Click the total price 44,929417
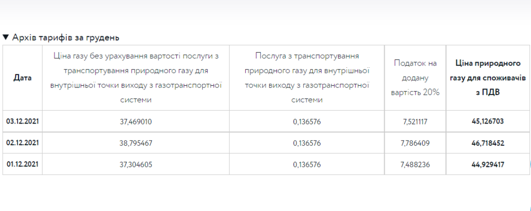Viewport: 531px width, 211px height. pos(487,165)
